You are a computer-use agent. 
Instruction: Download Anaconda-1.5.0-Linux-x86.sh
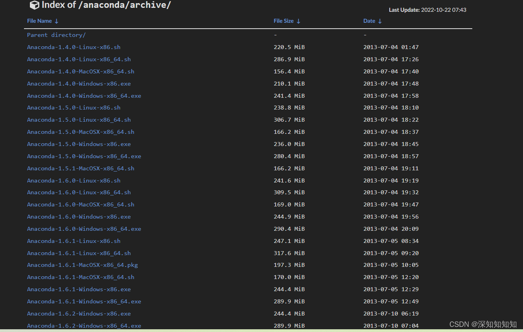pyautogui.click(x=74, y=108)
